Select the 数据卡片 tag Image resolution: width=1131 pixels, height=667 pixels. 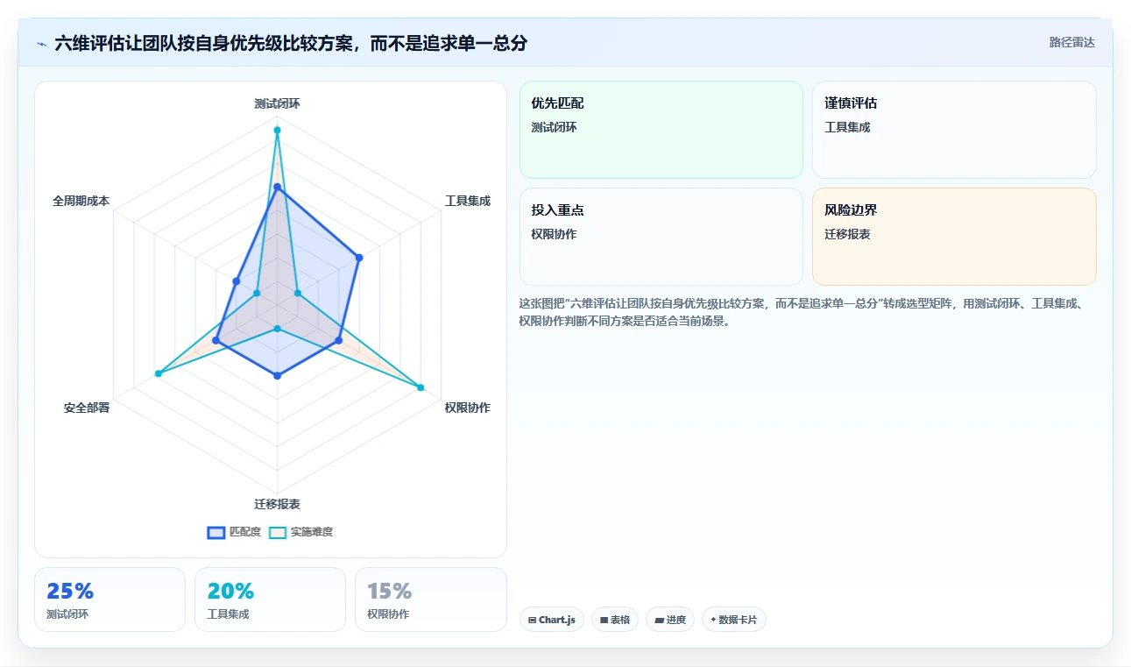coord(734,620)
